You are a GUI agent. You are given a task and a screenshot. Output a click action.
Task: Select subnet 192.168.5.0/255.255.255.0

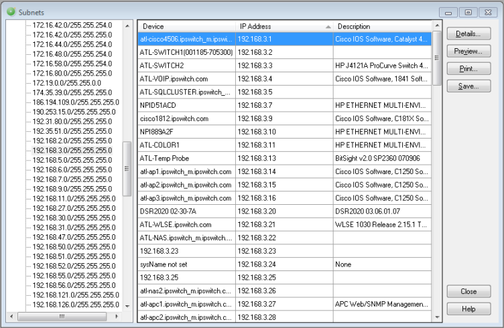click(72, 160)
